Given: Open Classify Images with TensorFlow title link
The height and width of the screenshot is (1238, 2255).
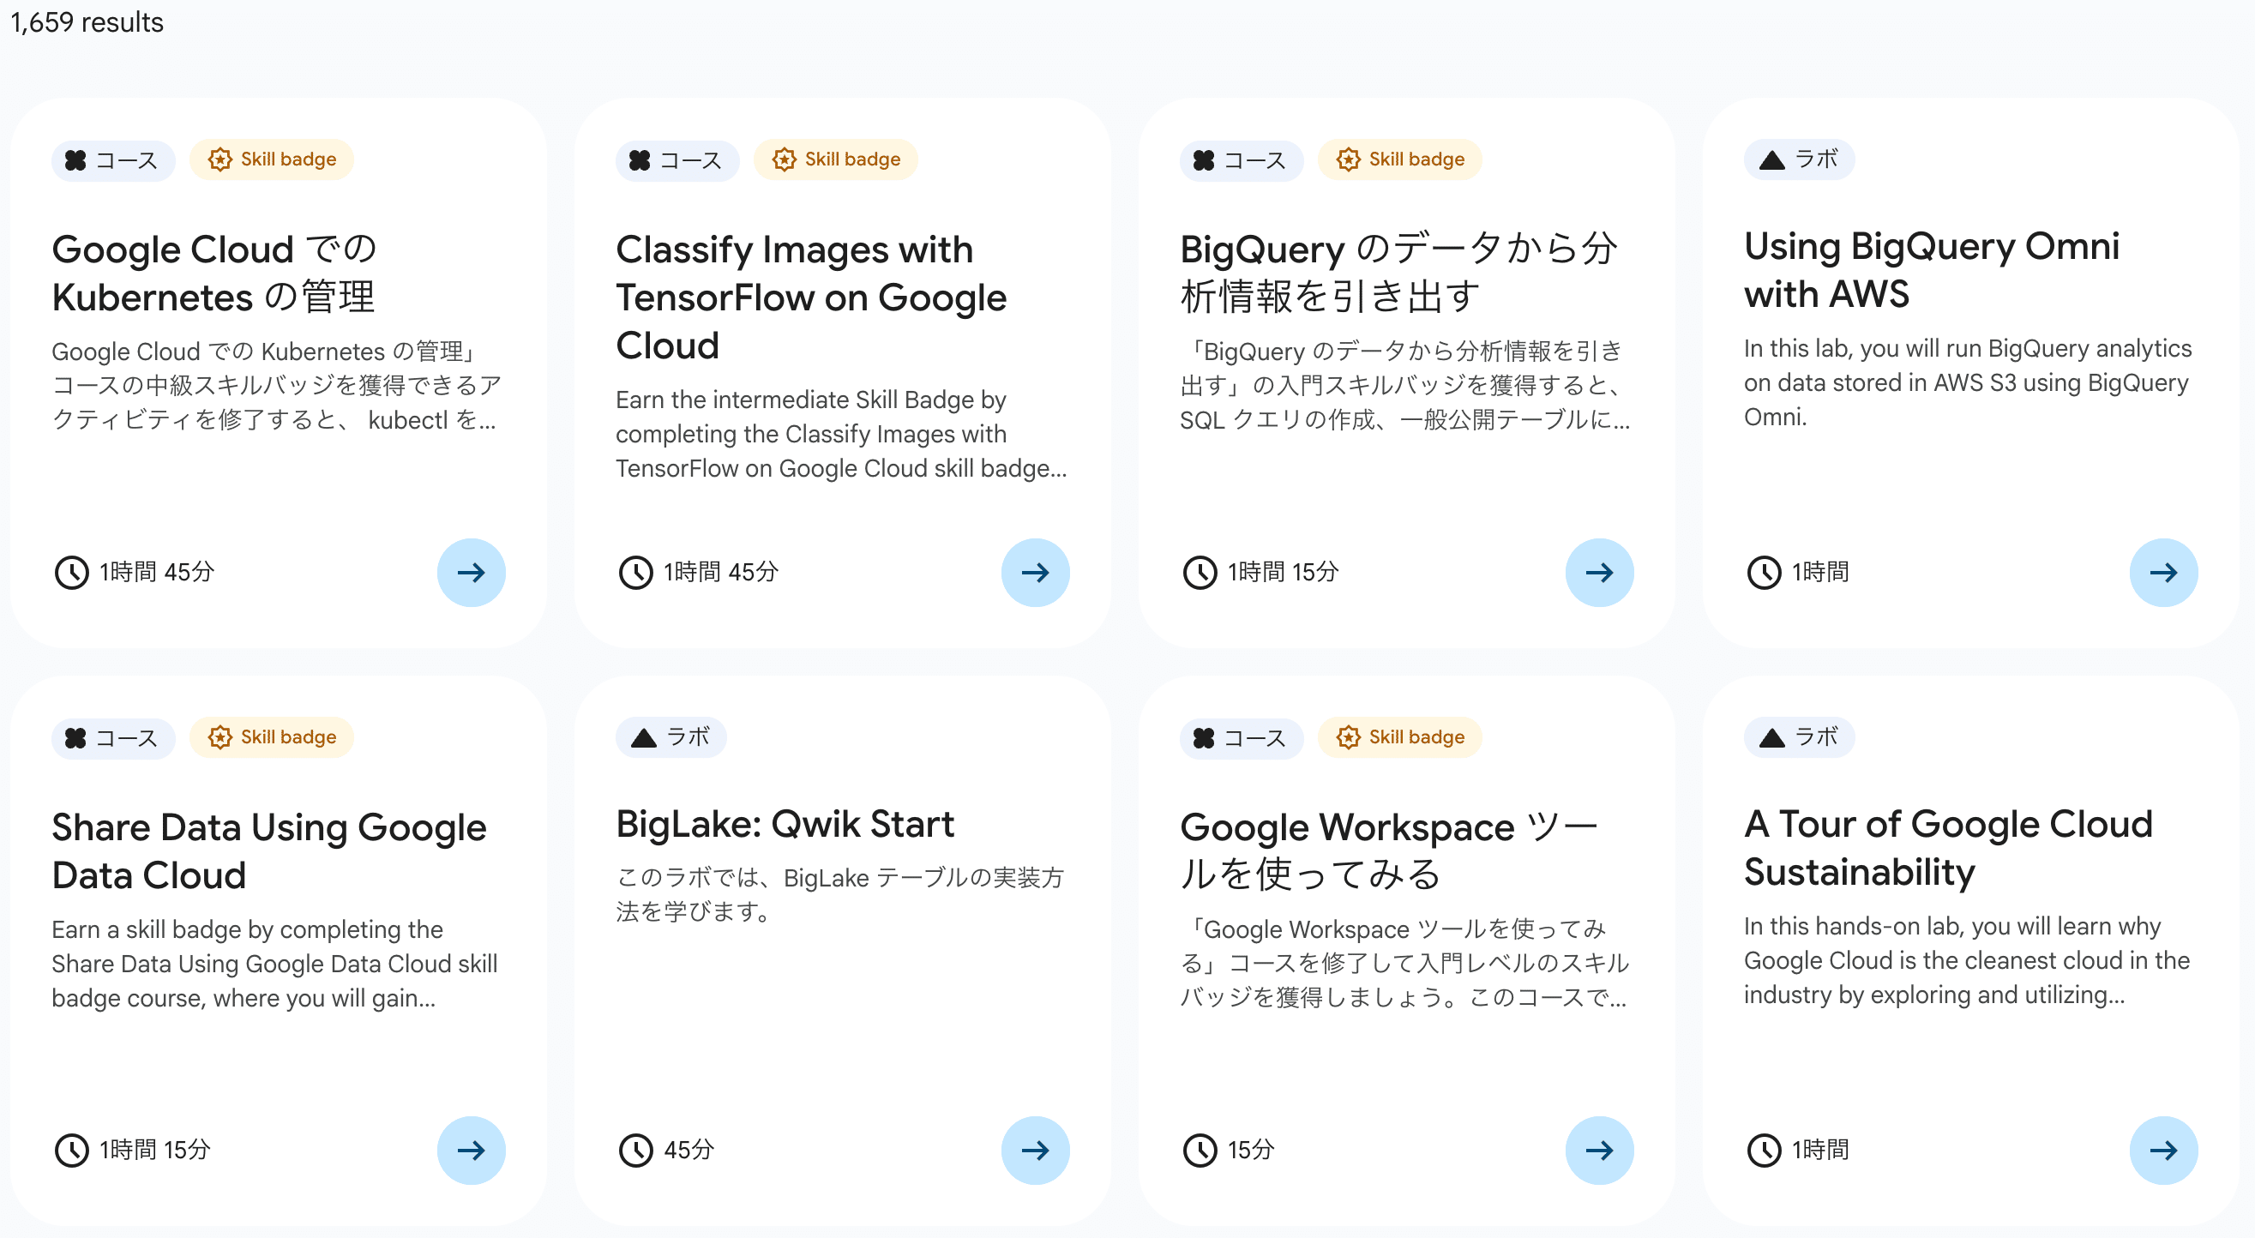Looking at the screenshot, I should [x=810, y=297].
